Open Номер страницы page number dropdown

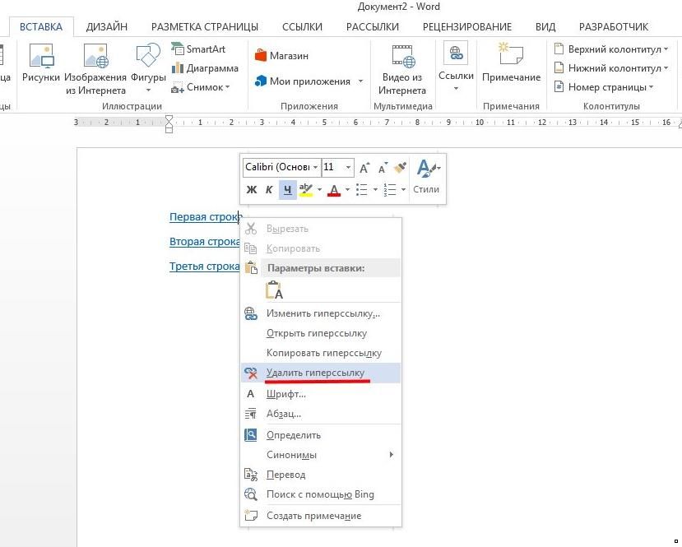pos(604,87)
